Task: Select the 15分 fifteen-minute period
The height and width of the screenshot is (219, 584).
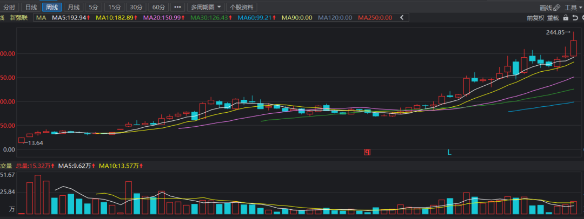Action: click(114, 7)
